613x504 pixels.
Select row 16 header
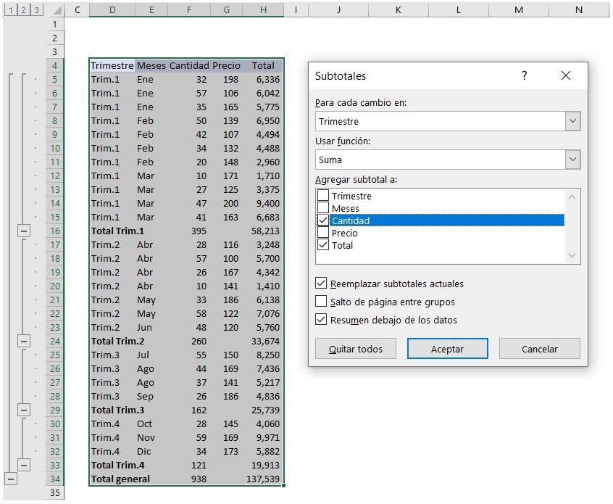pyautogui.click(x=55, y=231)
